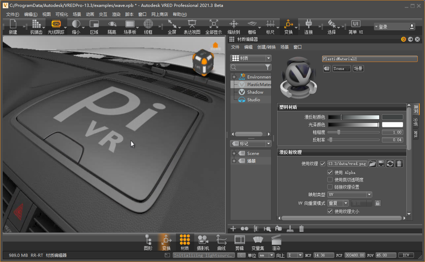Expand the Environments tree node

[x=234, y=77]
